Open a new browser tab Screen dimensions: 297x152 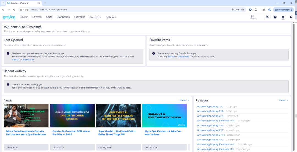pos(45,3)
